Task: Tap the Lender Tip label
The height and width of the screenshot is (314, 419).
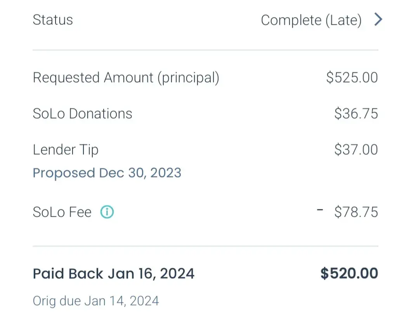Action: [66, 150]
